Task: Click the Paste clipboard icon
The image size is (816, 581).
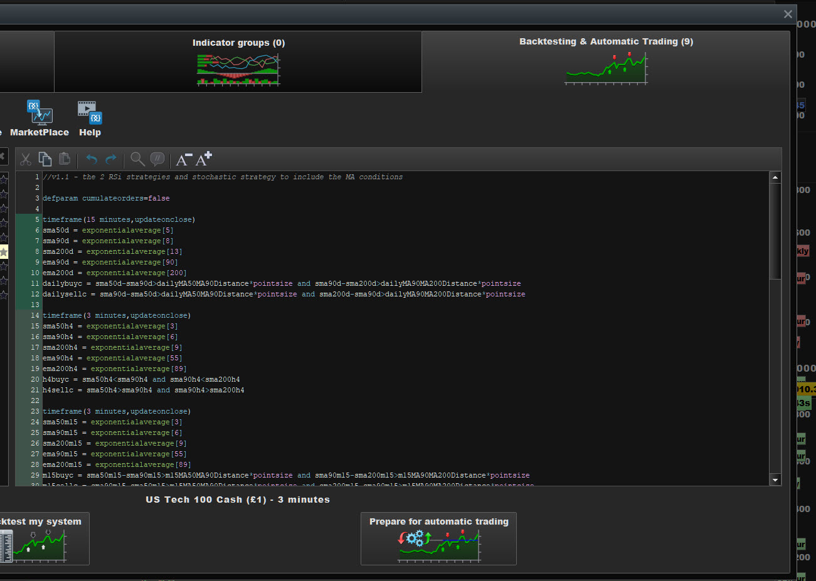Action: tap(65, 159)
